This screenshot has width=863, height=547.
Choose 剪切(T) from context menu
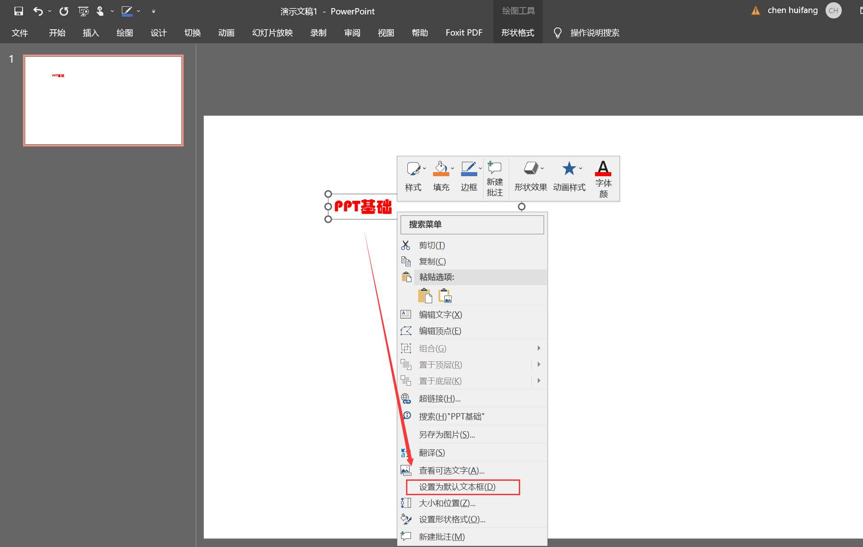(x=472, y=245)
